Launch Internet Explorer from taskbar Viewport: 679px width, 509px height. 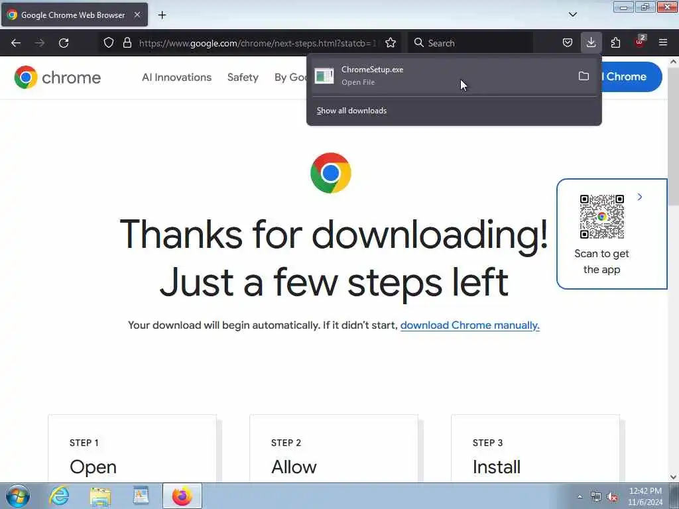tap(59, 496)
